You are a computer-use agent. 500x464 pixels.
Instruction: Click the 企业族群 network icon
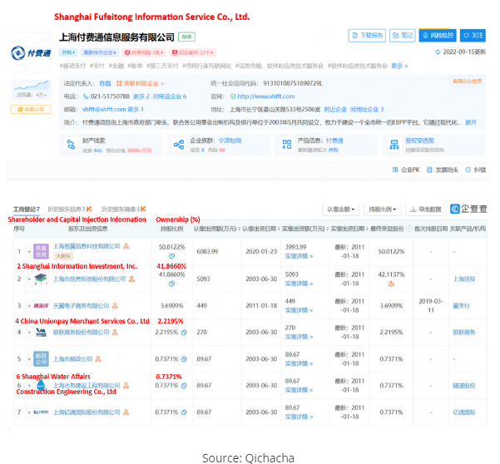point(179,145)
